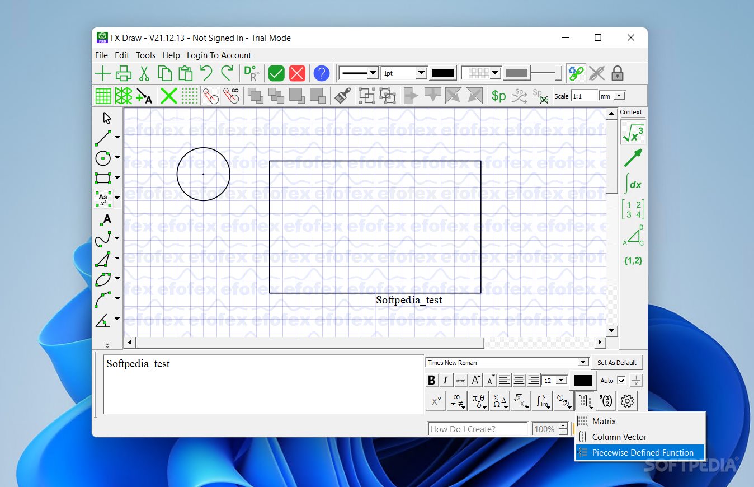Click the green checkmark accept icon

pos(276,73)
